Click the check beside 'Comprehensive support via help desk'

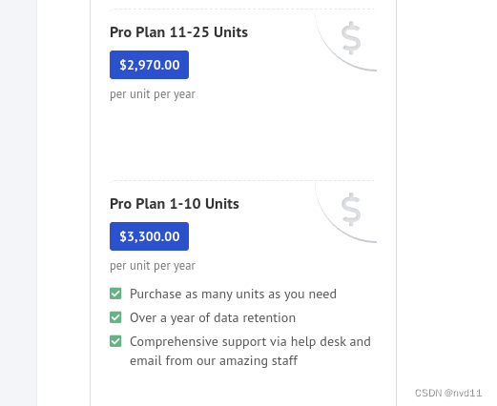115,341
